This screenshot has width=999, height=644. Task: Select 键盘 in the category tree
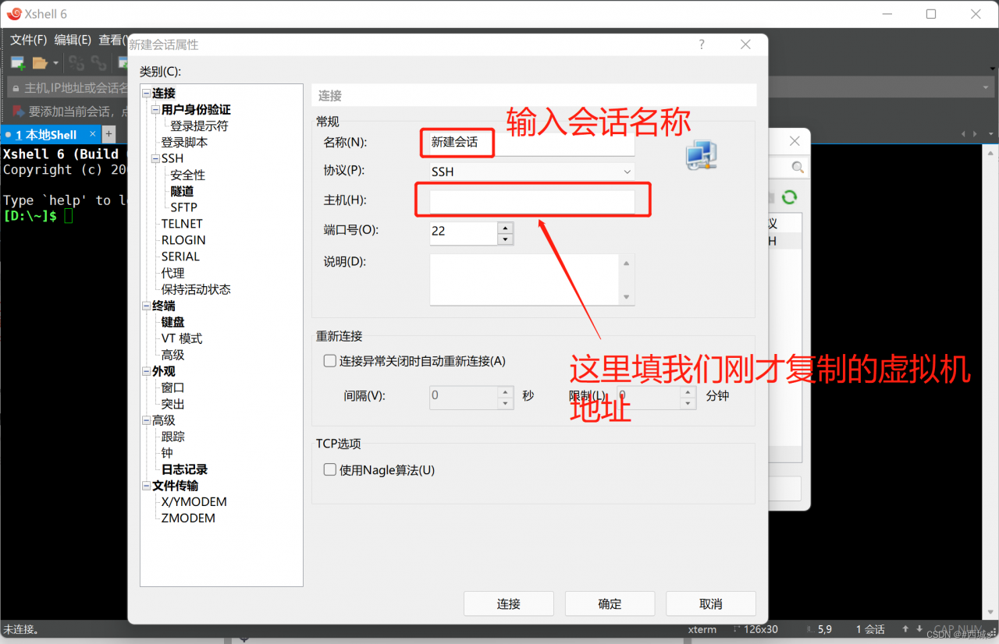click(x=172, y=322)
